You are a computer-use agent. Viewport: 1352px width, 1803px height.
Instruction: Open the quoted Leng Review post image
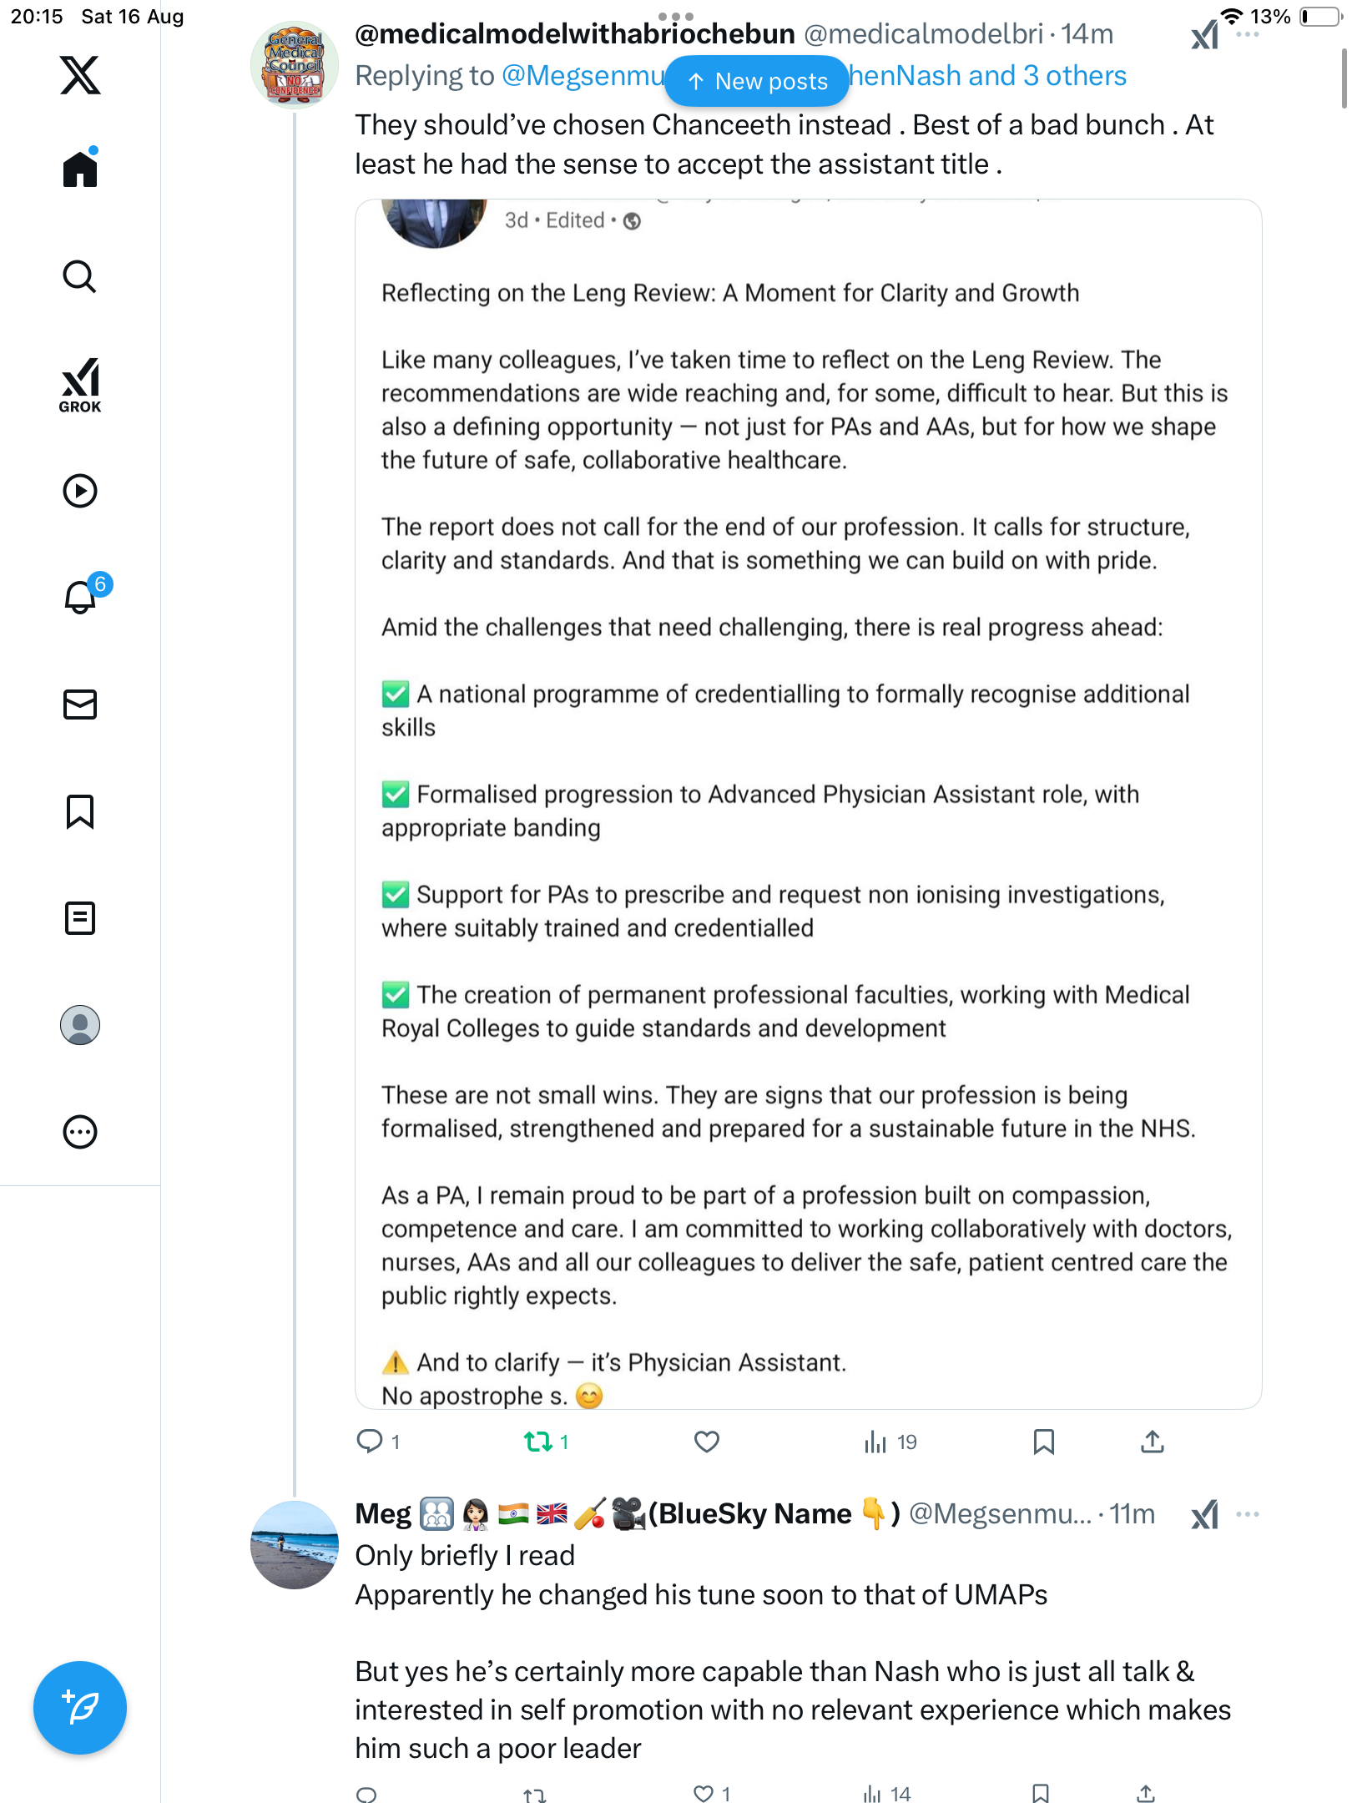pyautogui.click(x=808, y=803)
